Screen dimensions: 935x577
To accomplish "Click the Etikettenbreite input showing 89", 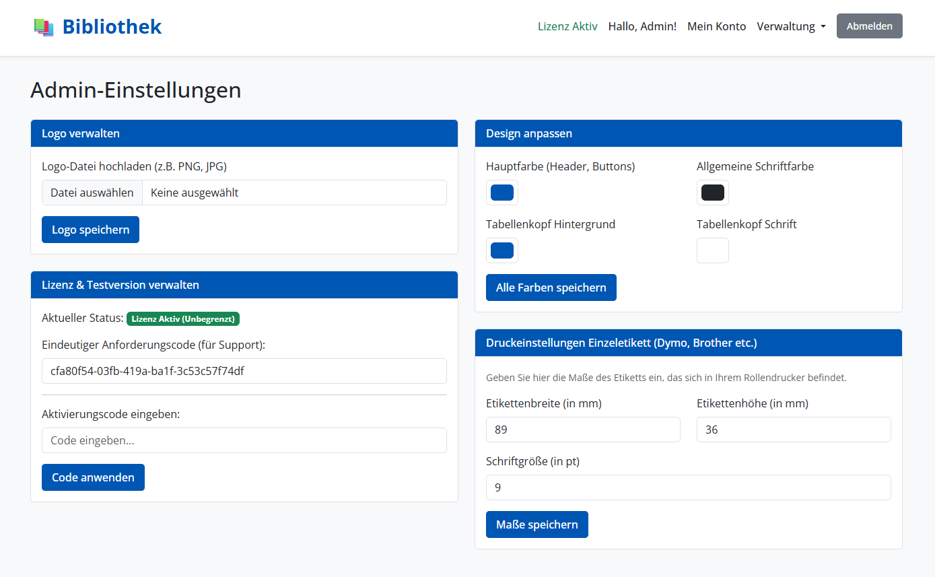I will tap(583, 429).
